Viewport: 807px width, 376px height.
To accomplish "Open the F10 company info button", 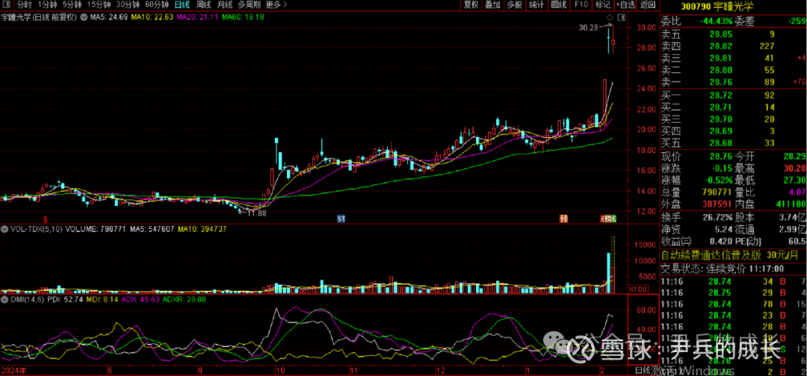I will pyautogui.click(x=581, y=5).
